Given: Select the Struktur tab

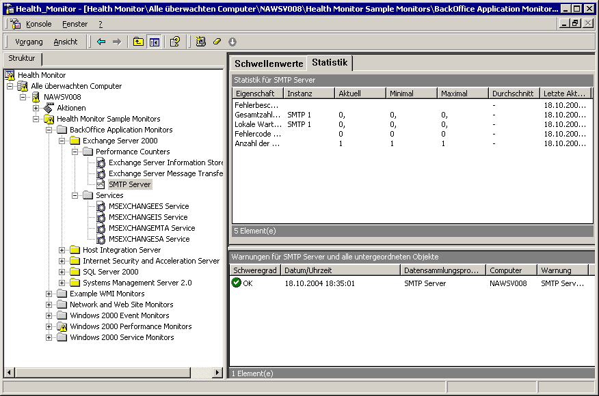Looking at the screenshot, I should [x=22, y=58].
